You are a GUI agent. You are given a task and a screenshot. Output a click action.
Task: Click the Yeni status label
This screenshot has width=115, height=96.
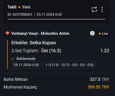26,7
